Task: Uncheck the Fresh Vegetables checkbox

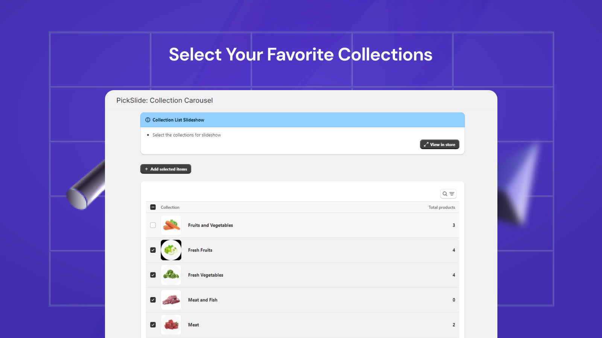Action: pos(153,275)
